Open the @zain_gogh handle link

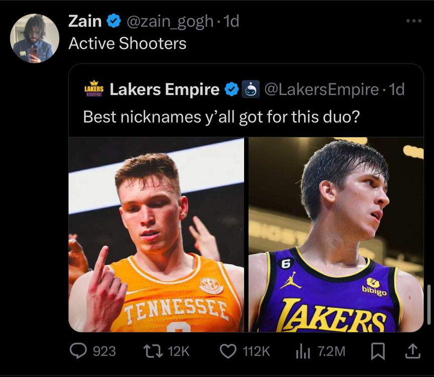pyautogui.click(x=169, y=21)
